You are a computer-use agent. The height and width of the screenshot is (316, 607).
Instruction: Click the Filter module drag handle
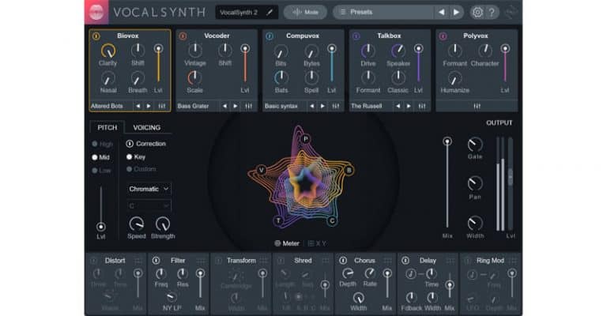201,261
